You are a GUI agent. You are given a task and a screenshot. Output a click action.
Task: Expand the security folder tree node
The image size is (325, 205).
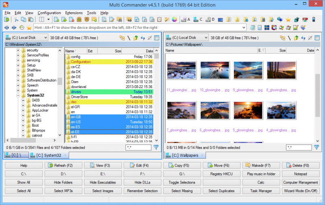tap(18, 50)
